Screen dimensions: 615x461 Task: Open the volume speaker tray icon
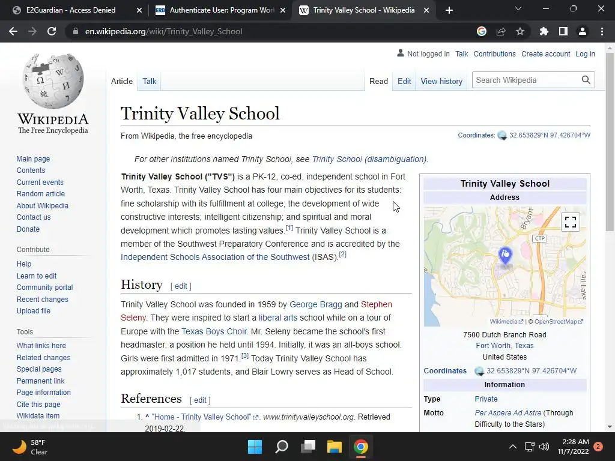coord(544,447)
